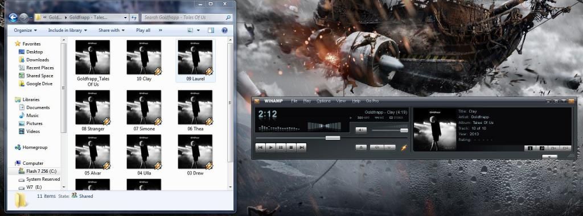This screenshot has width=583, height=216.
Task: Open the Winamp Options menu
Action: click(x=323, y=101)
